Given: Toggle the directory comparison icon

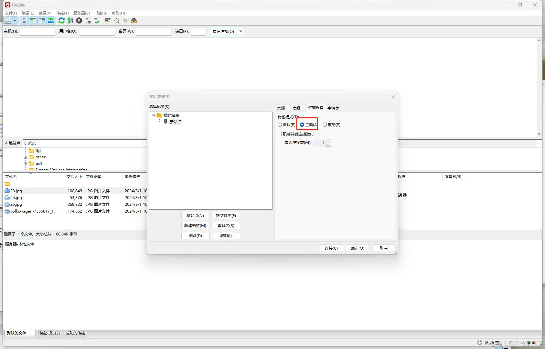Looking at the screenshot, I should (117, 21).
